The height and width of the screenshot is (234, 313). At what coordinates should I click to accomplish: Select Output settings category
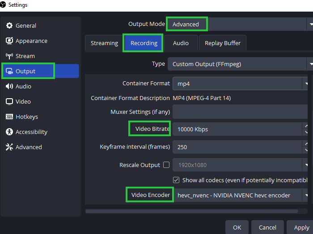click(x=41, y=71)
